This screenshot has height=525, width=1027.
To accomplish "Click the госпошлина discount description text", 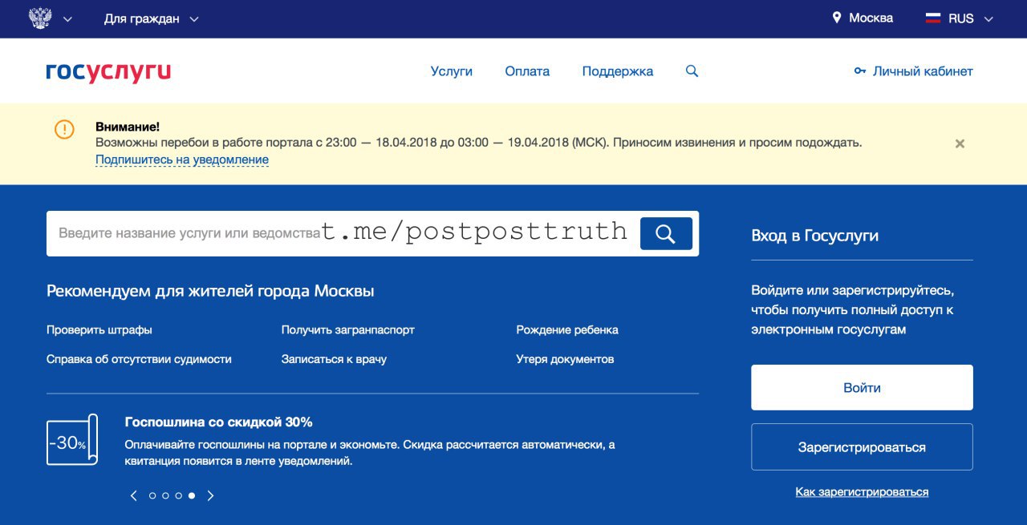I will (370, 453).
